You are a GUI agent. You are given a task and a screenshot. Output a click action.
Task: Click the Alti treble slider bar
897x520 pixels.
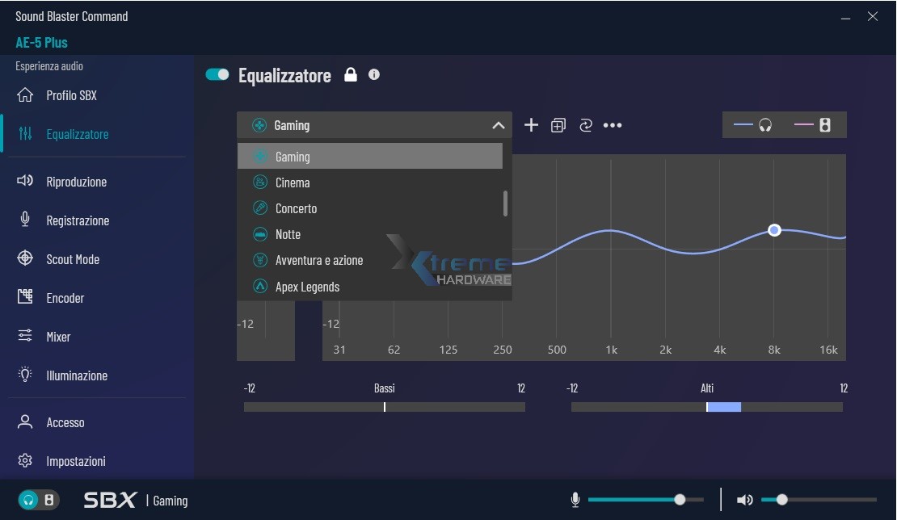point(707,407)
